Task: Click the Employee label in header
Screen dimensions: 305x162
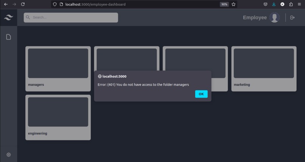Action: pyautogui.click(x=255, y=17)
